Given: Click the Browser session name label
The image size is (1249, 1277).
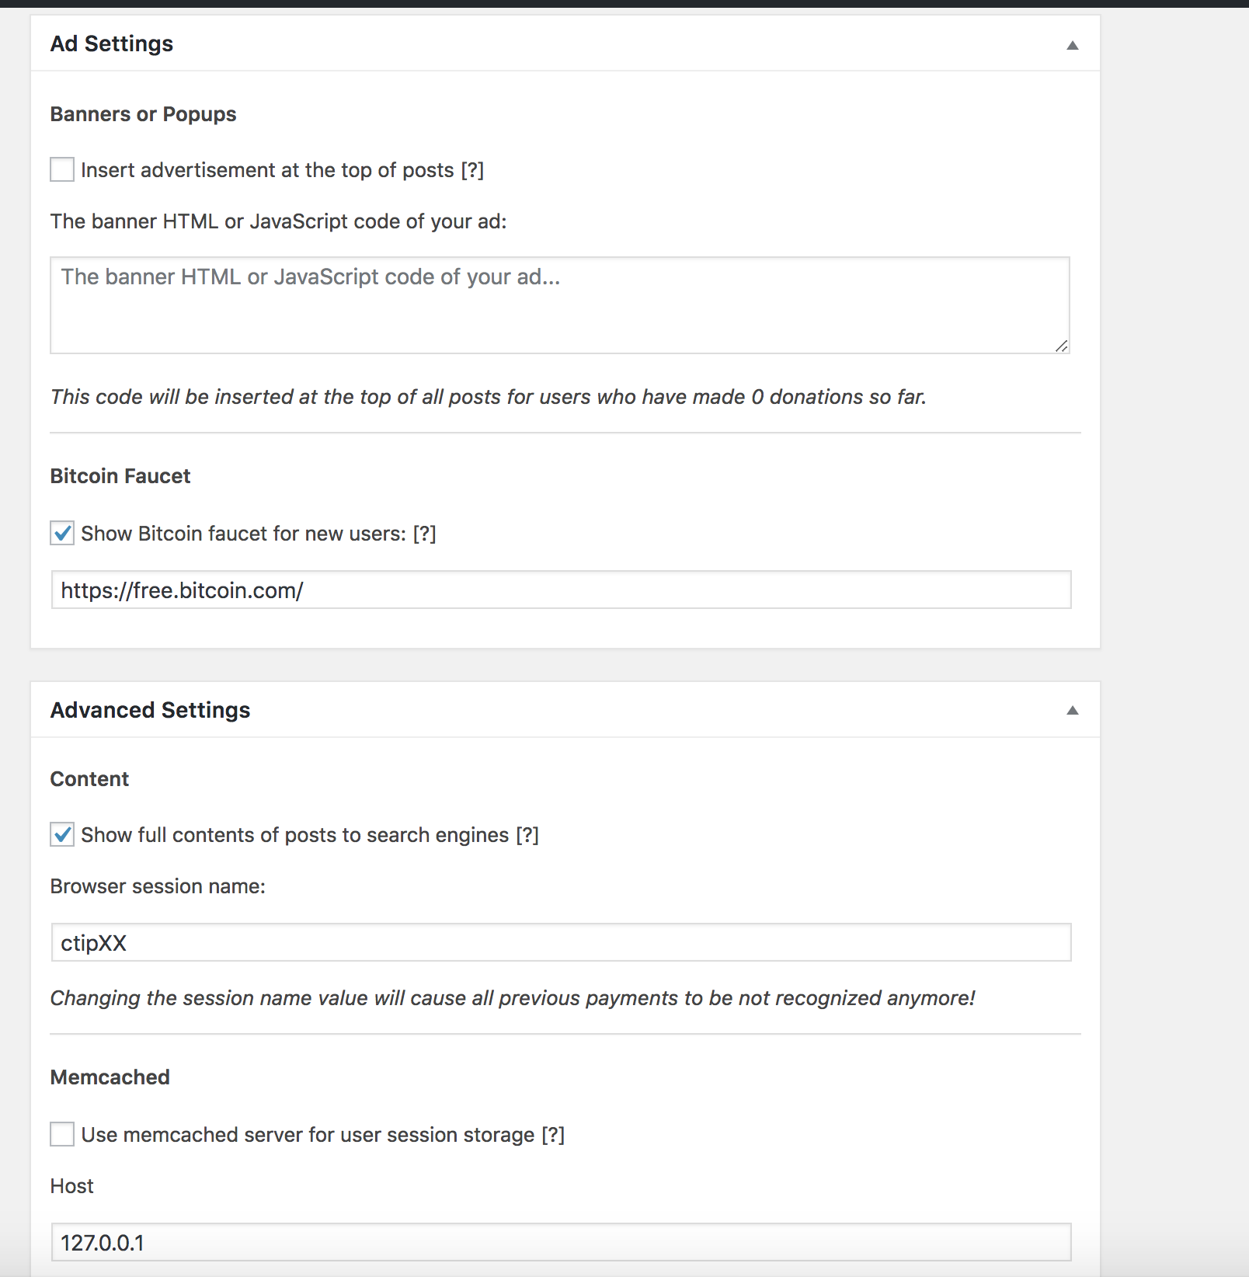Looking at the screenshot, I should [x=158, y=886].
